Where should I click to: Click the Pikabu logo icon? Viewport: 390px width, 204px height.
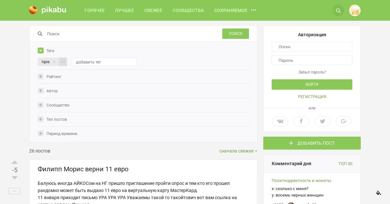pos(33,10)
